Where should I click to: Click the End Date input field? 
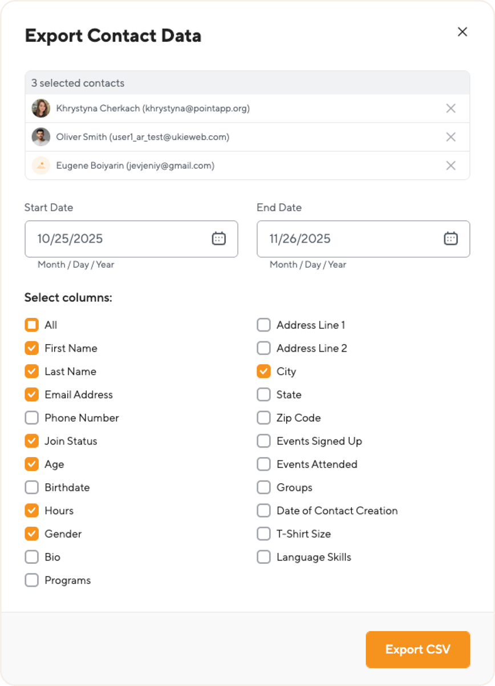coord(363,239)
